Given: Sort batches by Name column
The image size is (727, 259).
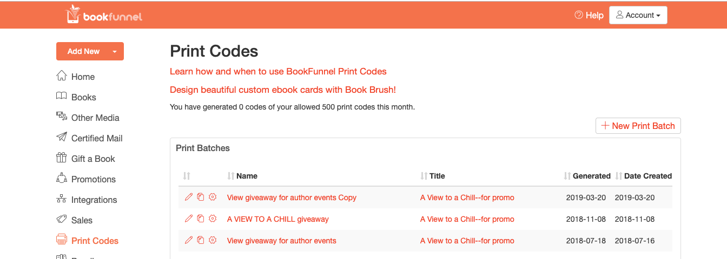Looking at the screenshot, I should (x=247, y=176).
